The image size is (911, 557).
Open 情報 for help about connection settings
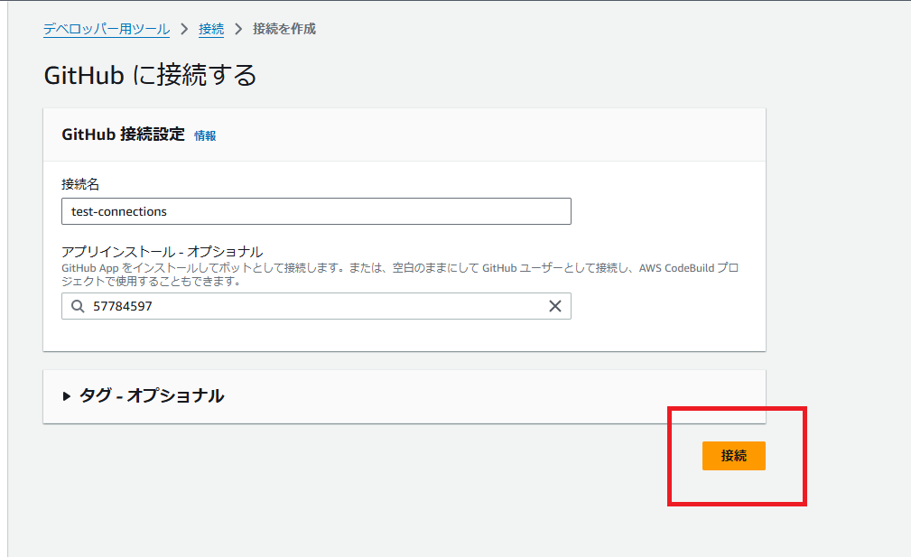(x=205, y=135)
